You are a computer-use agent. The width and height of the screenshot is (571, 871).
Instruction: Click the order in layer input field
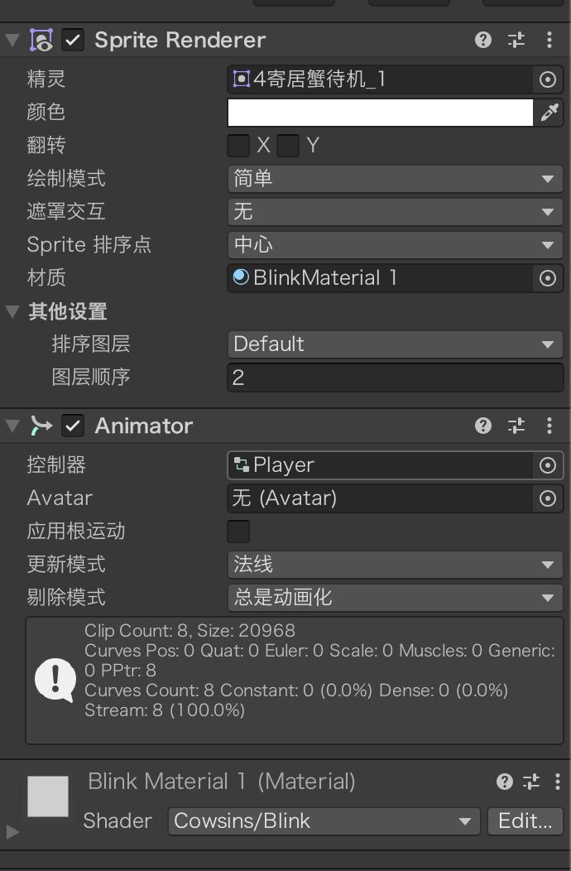point(395,378)
